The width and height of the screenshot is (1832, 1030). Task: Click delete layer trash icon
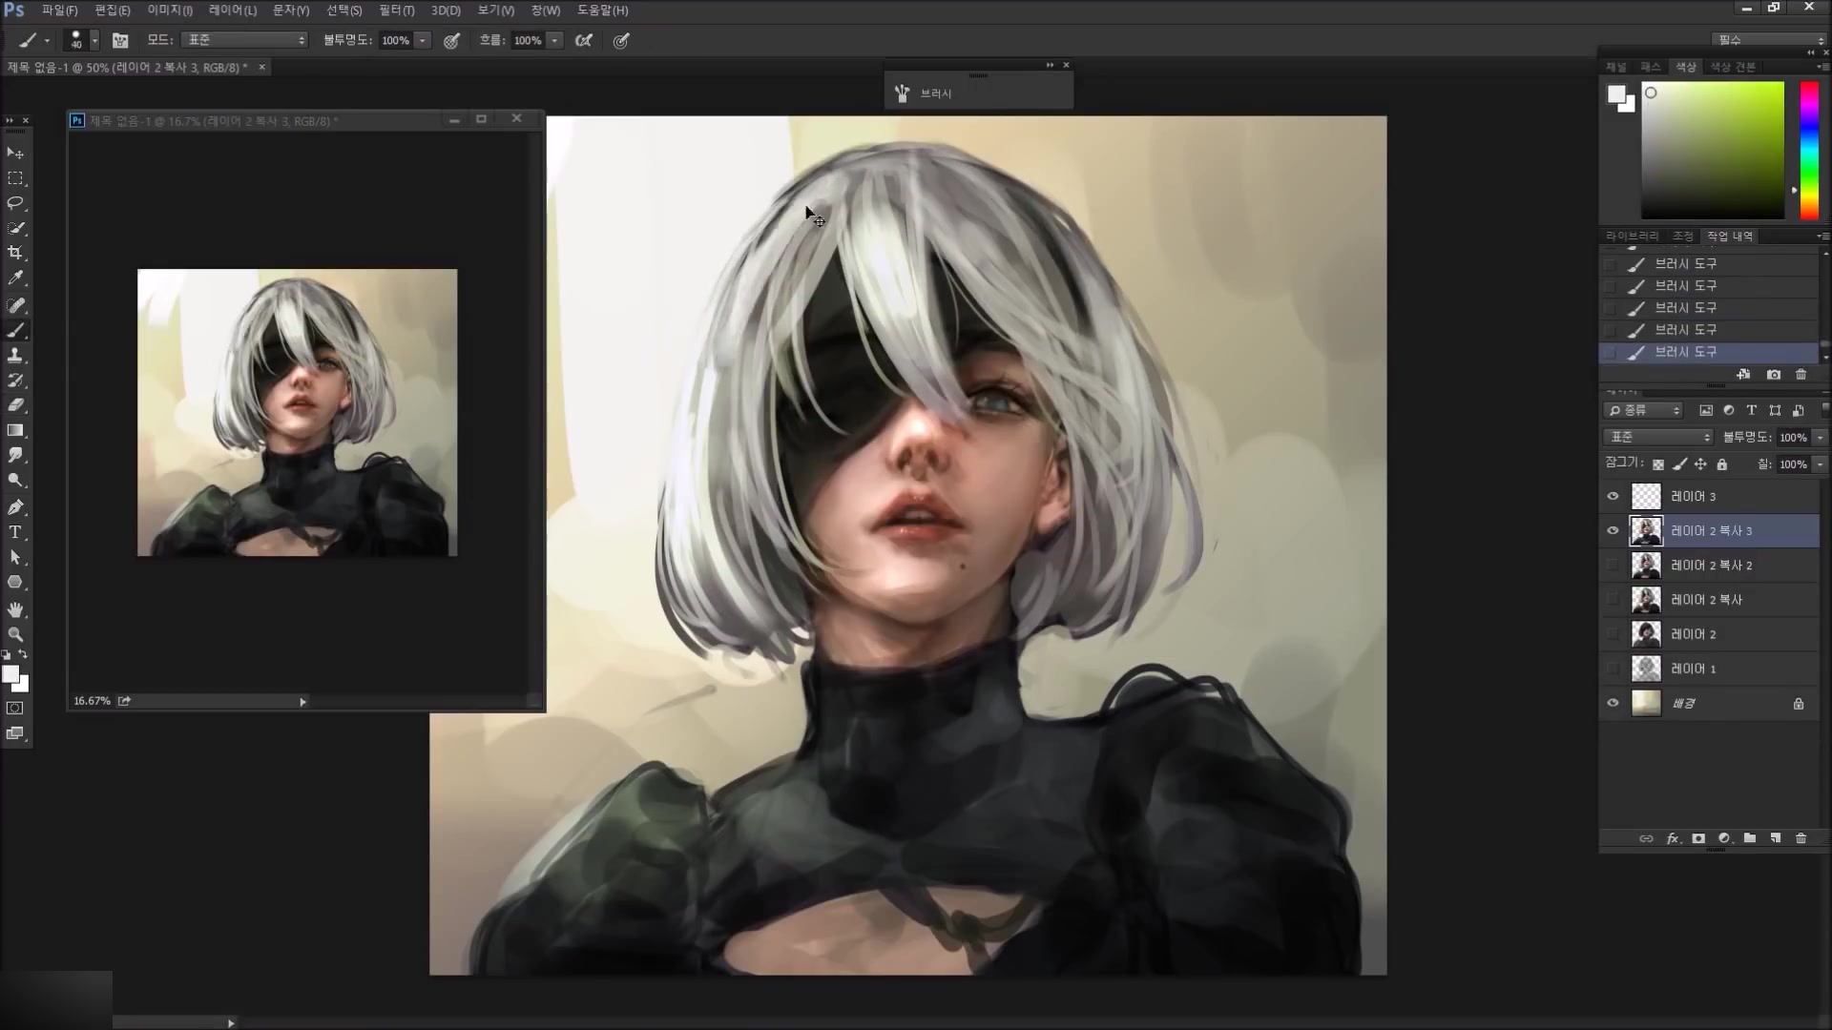[1801, 838]
